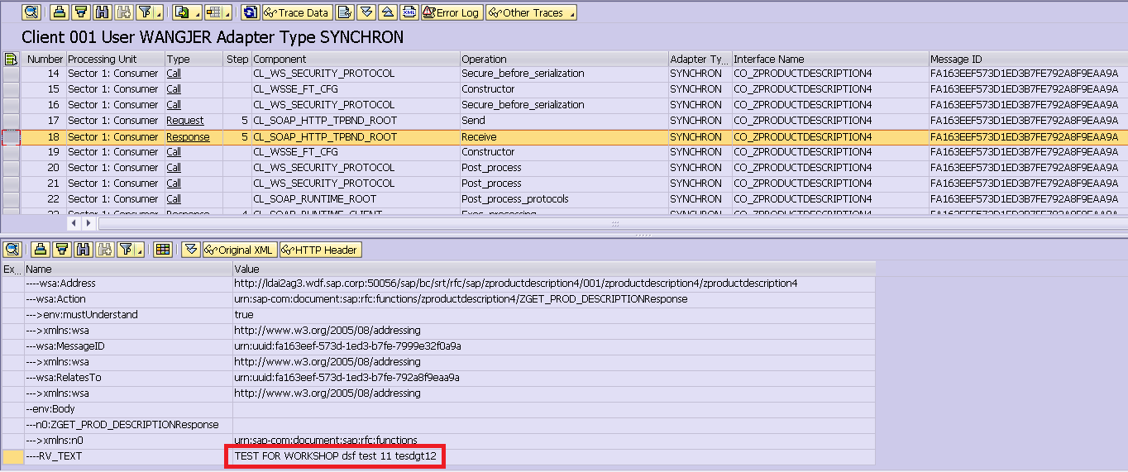The height and width of the screenshot is (472, 1128).
Task: Select row selector for row 20
Action: tap(11, 168)
